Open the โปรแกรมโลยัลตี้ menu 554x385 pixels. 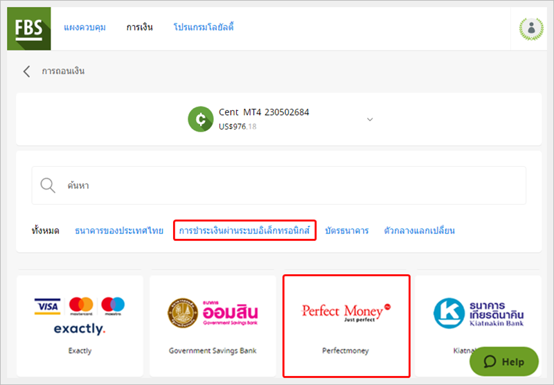[204, 27]
